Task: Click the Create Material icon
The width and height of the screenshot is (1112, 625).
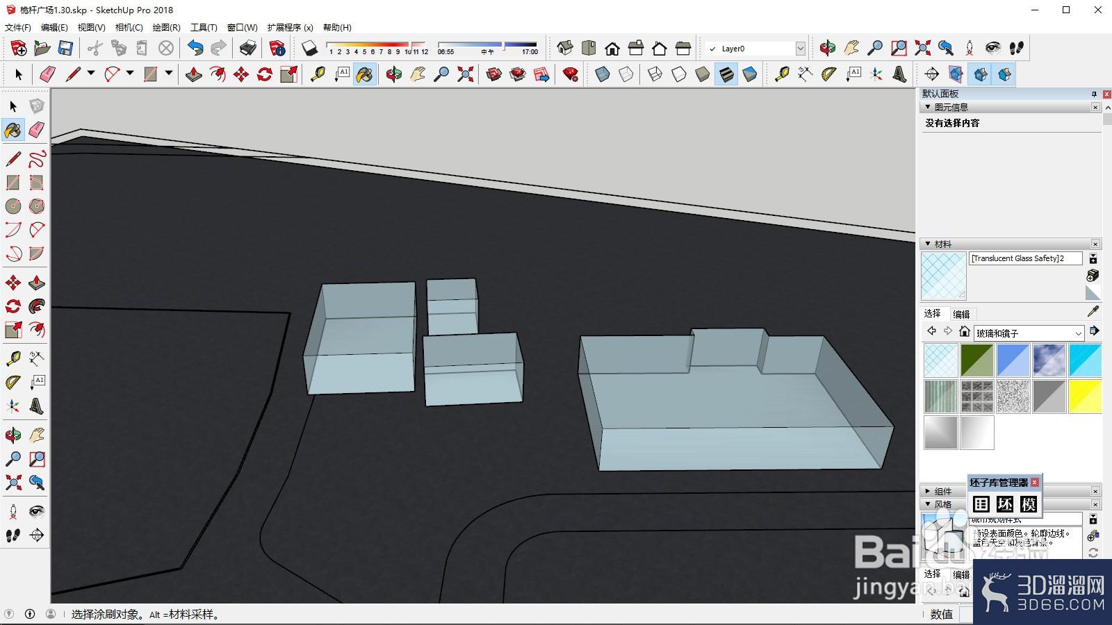Action: point(1093,276)
